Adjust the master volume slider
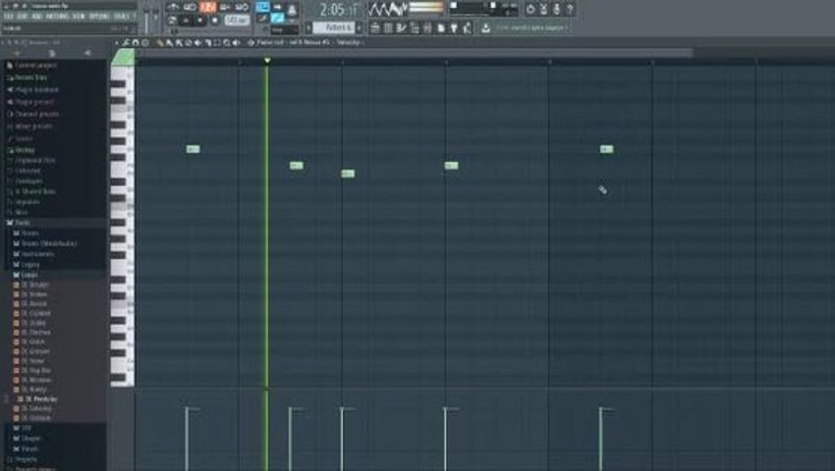 click(146, 19)
